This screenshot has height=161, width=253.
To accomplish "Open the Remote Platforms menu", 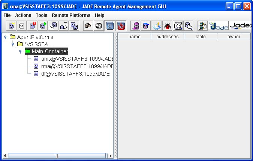I will click(x=71, y=15).
